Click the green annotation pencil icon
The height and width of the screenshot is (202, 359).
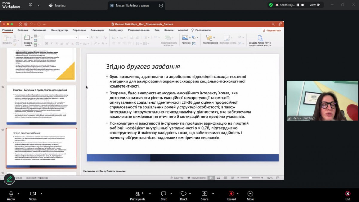point(9,179)
